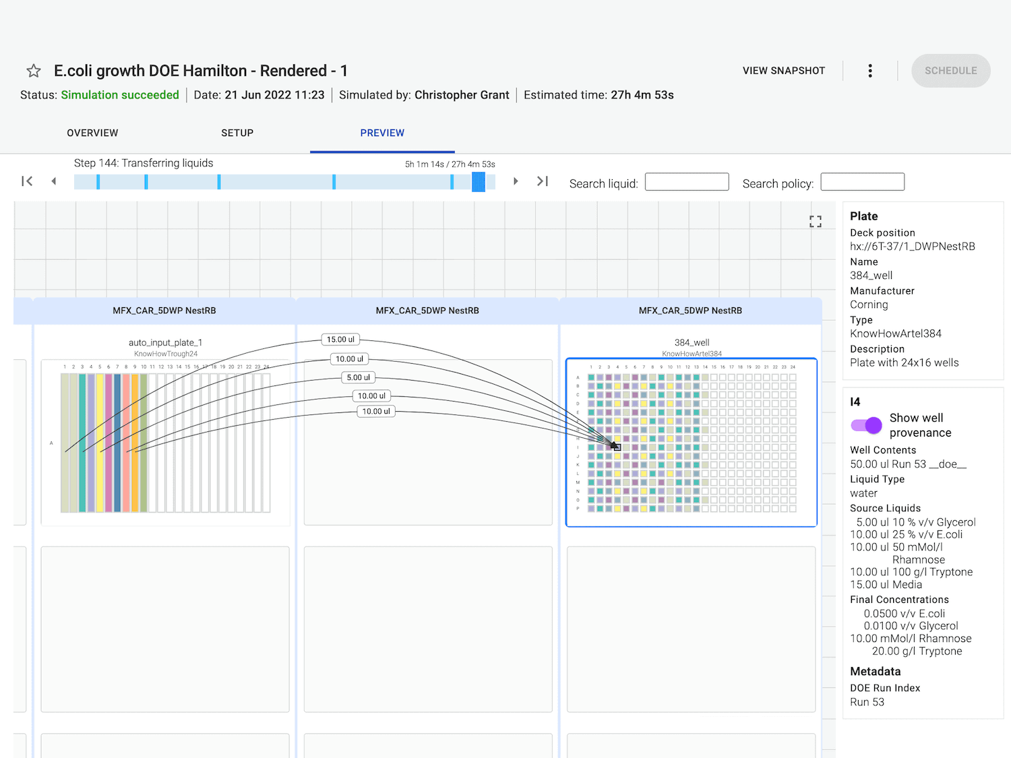Select the 384_well plate title
Viewport: 1011px width, 758px height.
pos(692,342)
